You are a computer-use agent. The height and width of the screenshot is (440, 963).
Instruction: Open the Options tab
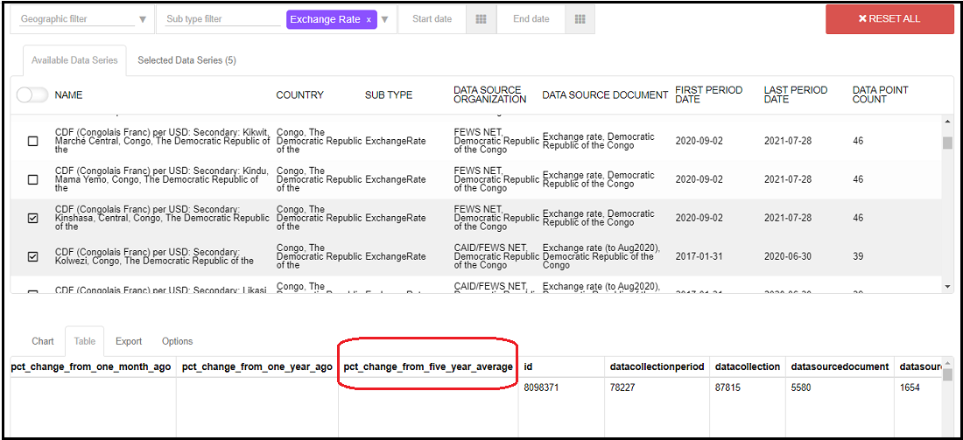178,341
